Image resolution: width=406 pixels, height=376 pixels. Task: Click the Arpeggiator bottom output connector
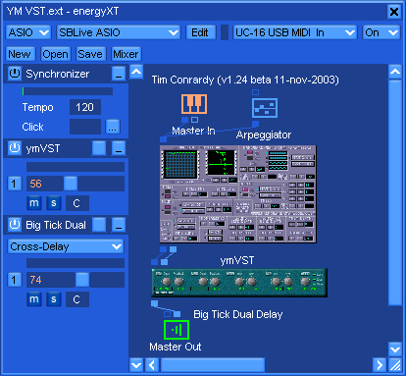click(x=255, y=124)
